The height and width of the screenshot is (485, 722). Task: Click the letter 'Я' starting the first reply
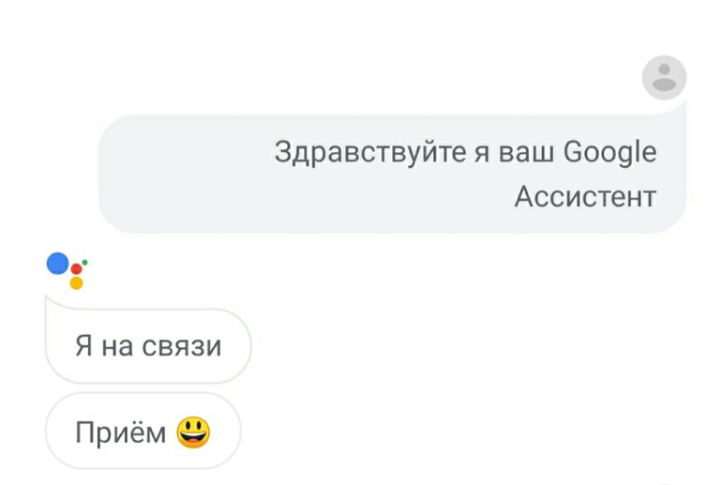pyautogui.click(x=83, y=345)
